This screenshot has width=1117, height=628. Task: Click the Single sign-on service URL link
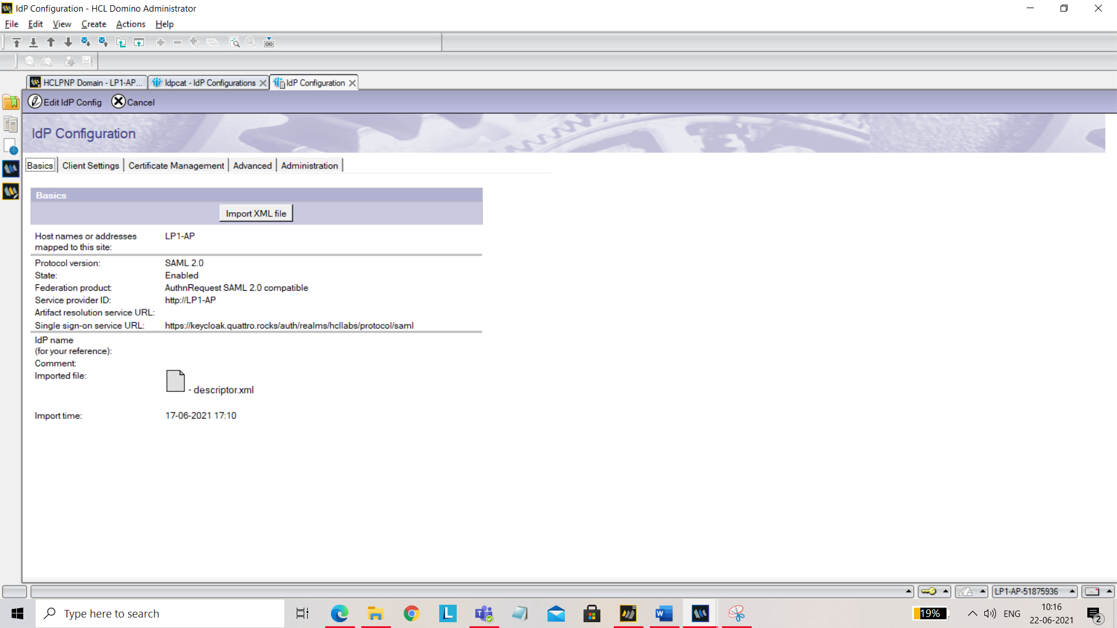tap(289, 326)
